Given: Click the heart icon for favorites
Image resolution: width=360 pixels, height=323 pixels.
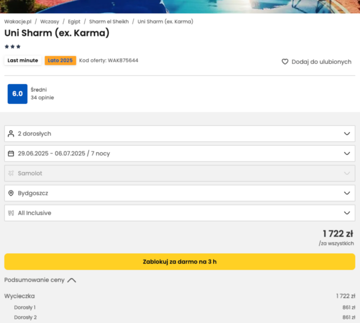Looking at the screenshot, I should point(285,62).
